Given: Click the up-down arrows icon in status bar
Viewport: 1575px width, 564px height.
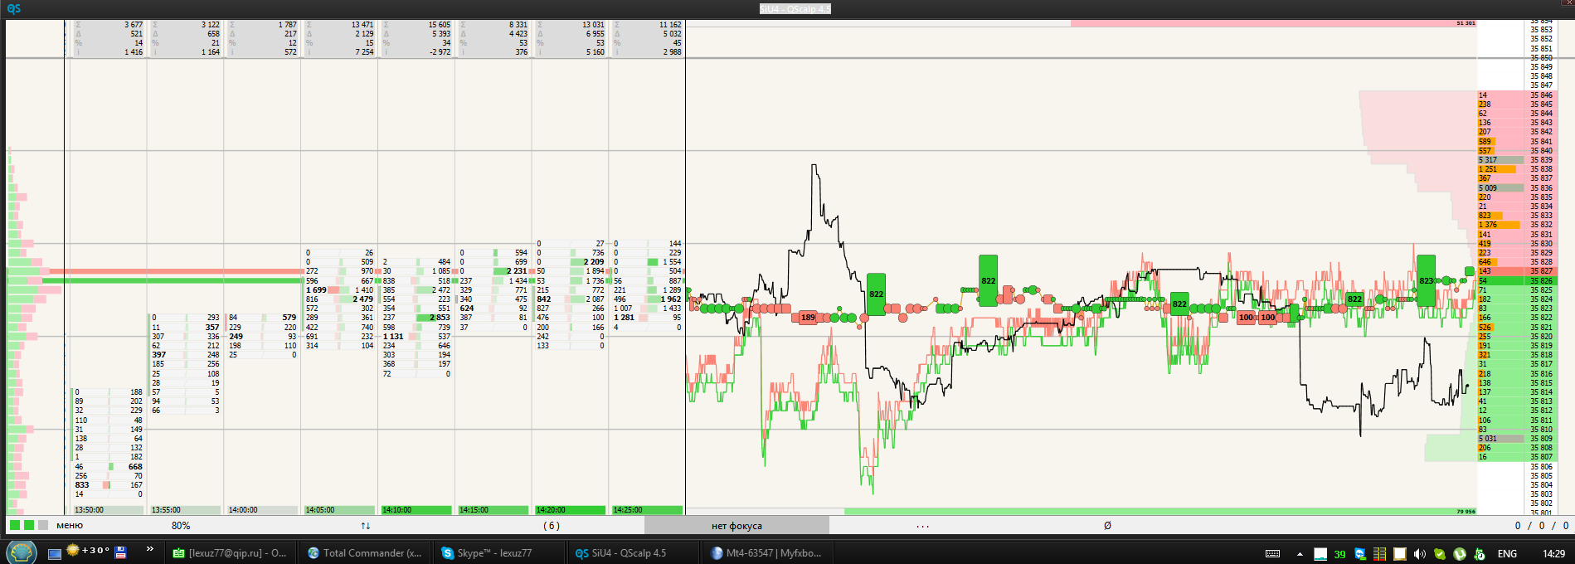Looking at the screenshot, I should (366, 525).
